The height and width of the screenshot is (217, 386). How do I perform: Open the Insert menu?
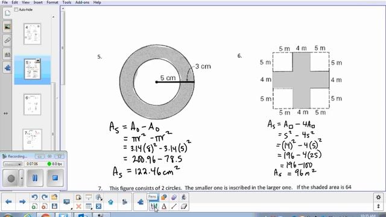click(38, 2)
